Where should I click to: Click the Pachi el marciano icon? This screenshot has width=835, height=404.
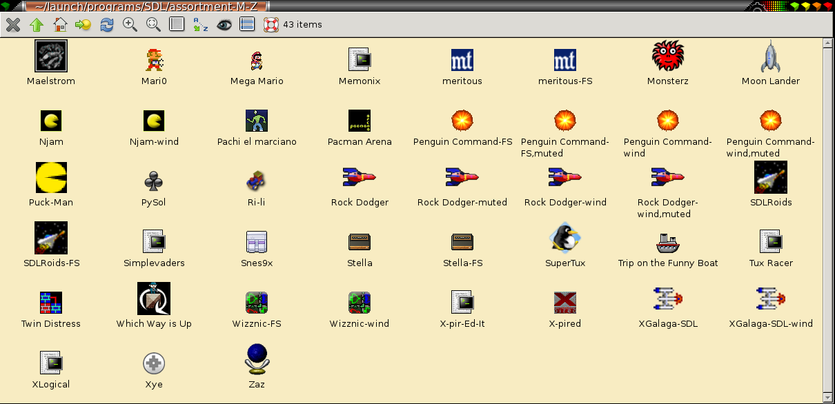coord(257,121)
